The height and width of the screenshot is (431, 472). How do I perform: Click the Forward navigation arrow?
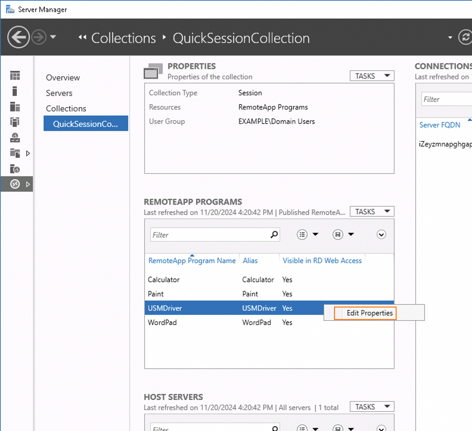[x=39, y=37]
